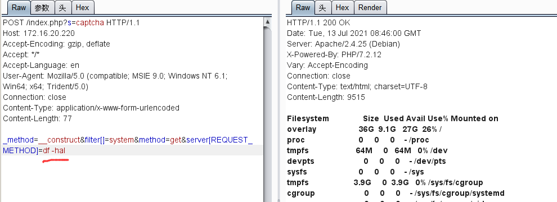The height and width of the screenshot is (202, 557).
Task: Open the request Hex tab
Action: point(83,7)
